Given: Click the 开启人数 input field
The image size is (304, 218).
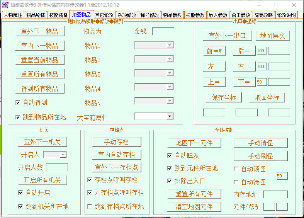Looking at the screenshot, I should (57, 167).
